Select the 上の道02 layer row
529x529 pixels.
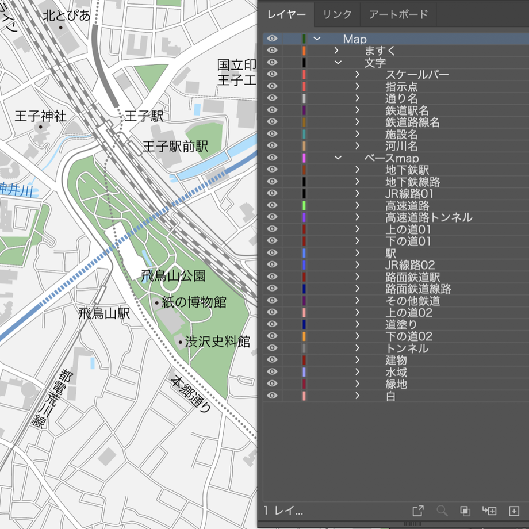[396, 312]
